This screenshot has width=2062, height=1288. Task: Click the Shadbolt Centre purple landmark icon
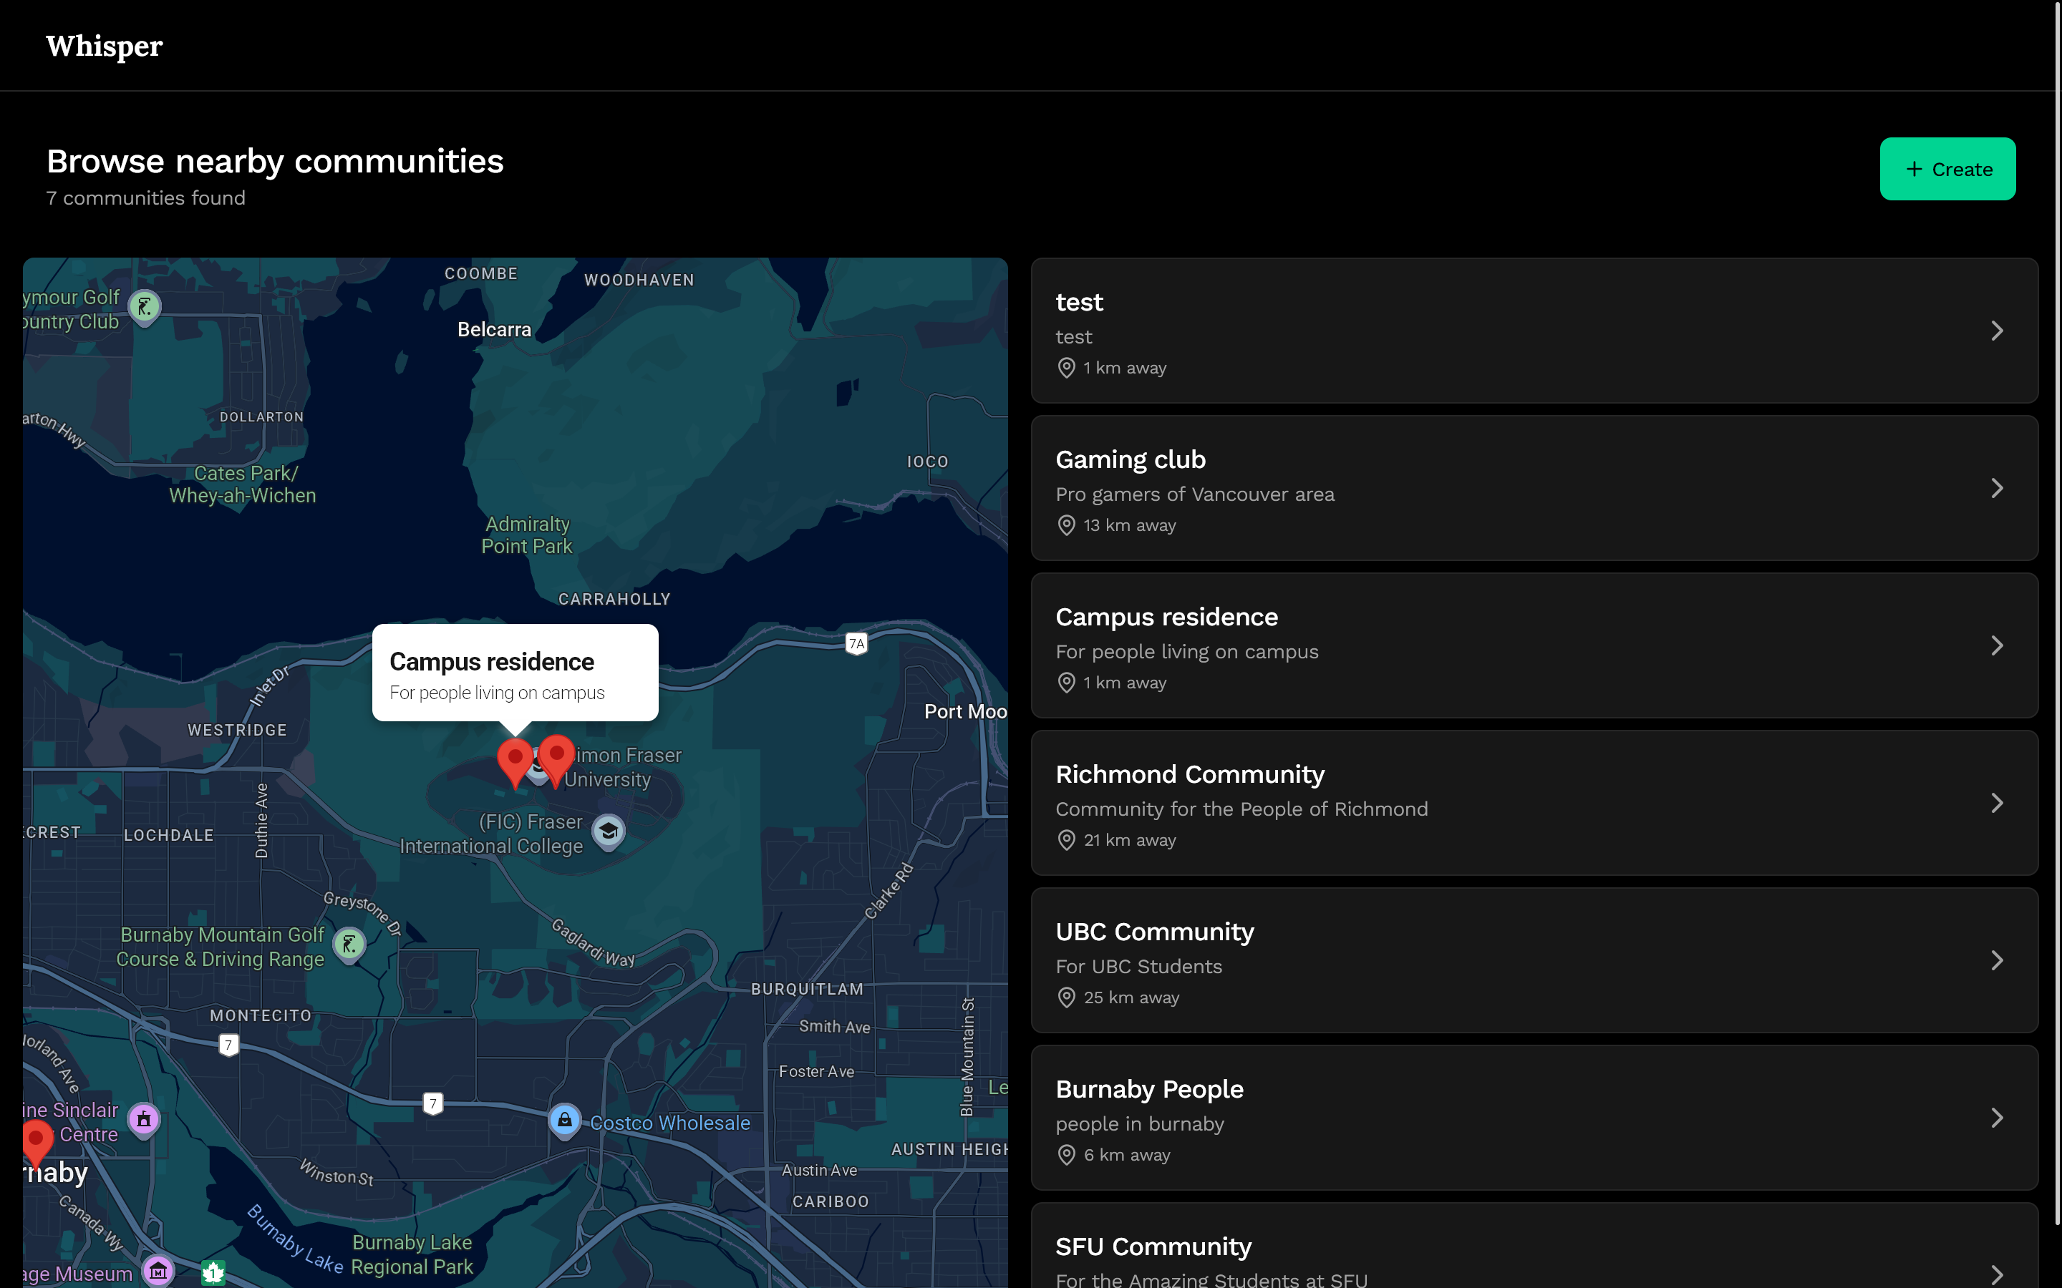pyautogui.click(x=144, y=1119)
